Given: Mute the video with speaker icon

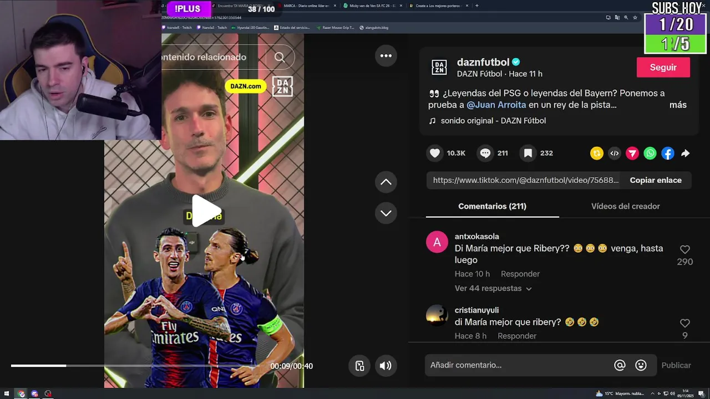Looking at the screenshot, I should (386, 365).
